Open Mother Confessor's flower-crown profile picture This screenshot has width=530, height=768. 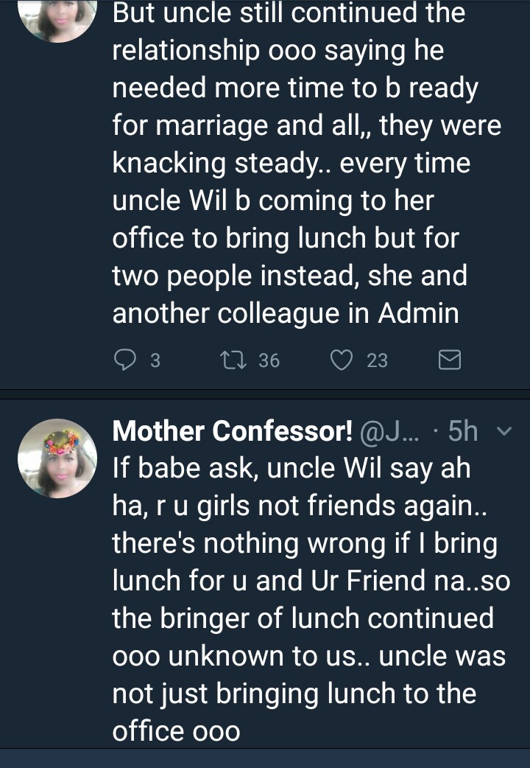(x=57, y=458)
